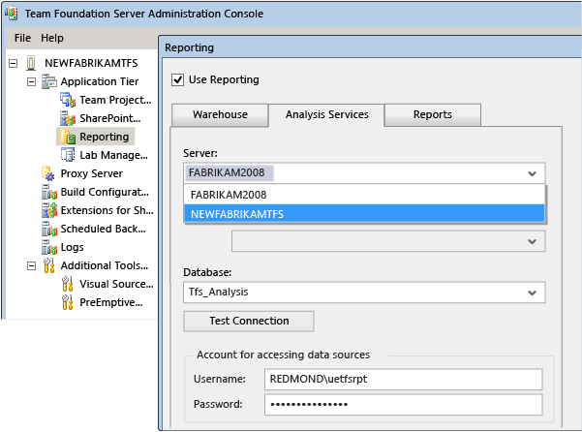This screenshot has width=582, height=432.
Task: Select Lab Manage... tree item
Action: 113,155
